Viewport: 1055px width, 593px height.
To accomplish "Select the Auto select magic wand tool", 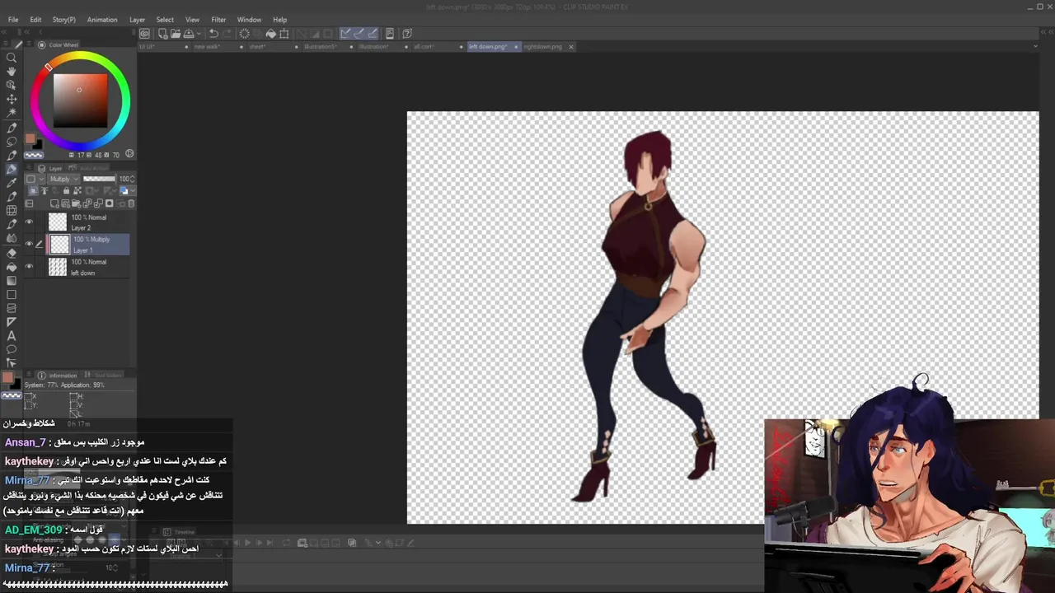I will [12, 113].
